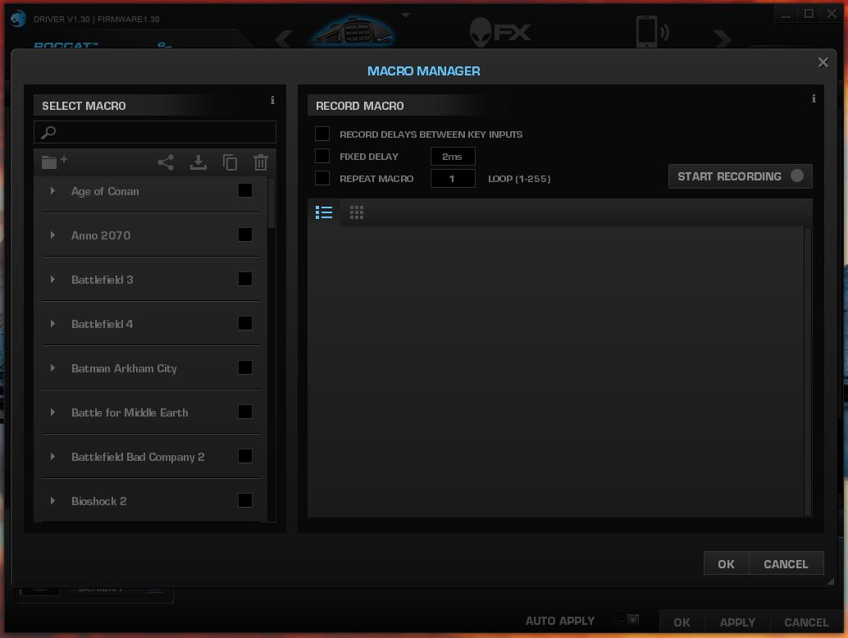The height and width of the screenshot is (638, 848).
Task: Share the selected macro
Action: point(166,162)
